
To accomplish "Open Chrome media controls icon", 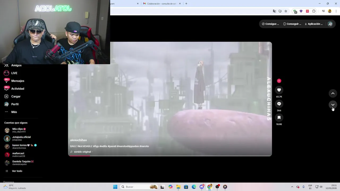I will click(323, 11).
